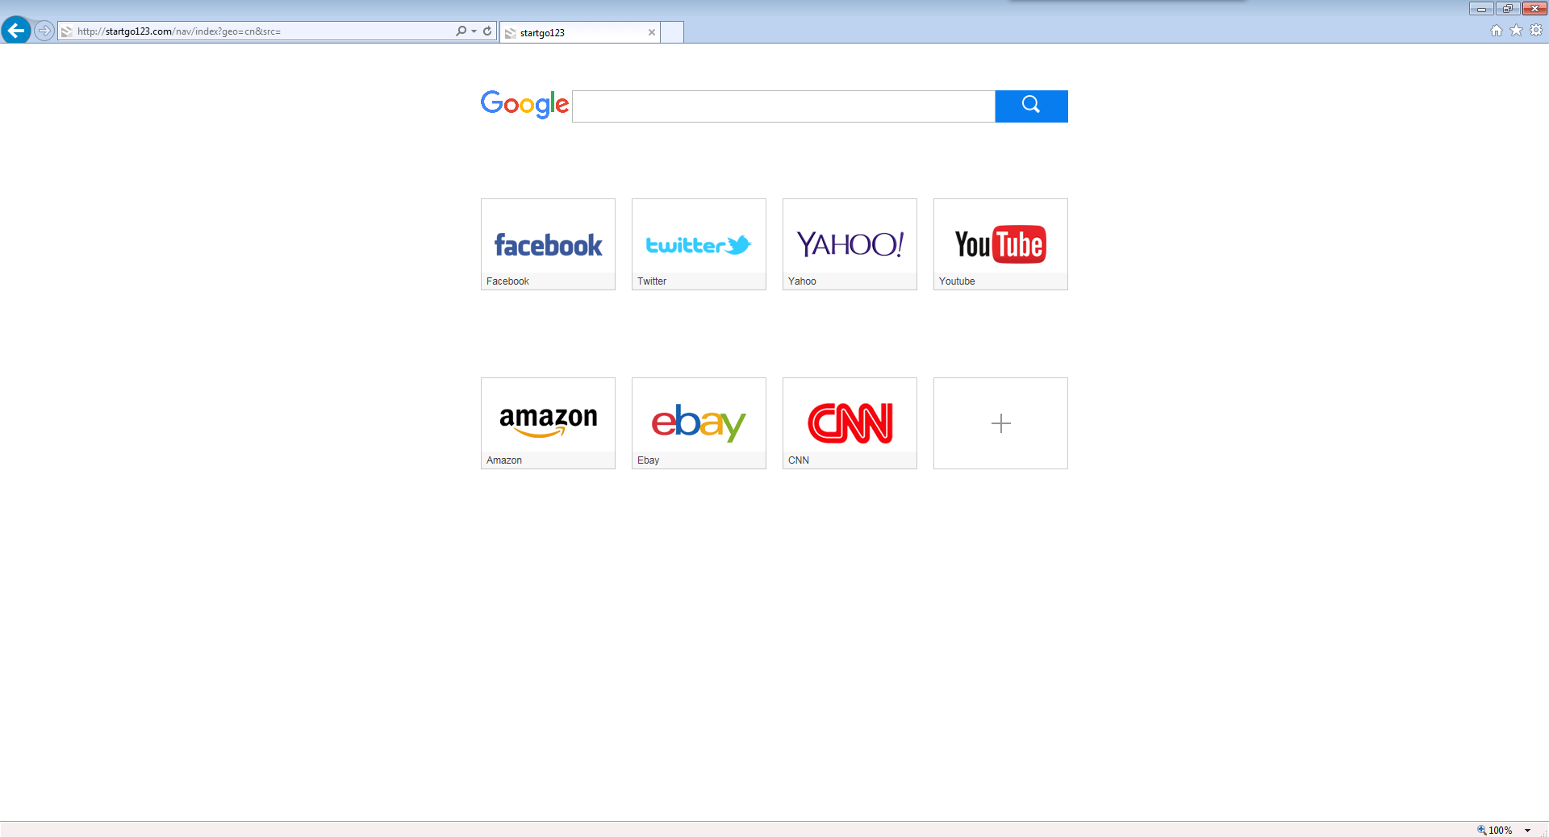
Task: Click the Ebay text label
Action: tap(648, 460)
